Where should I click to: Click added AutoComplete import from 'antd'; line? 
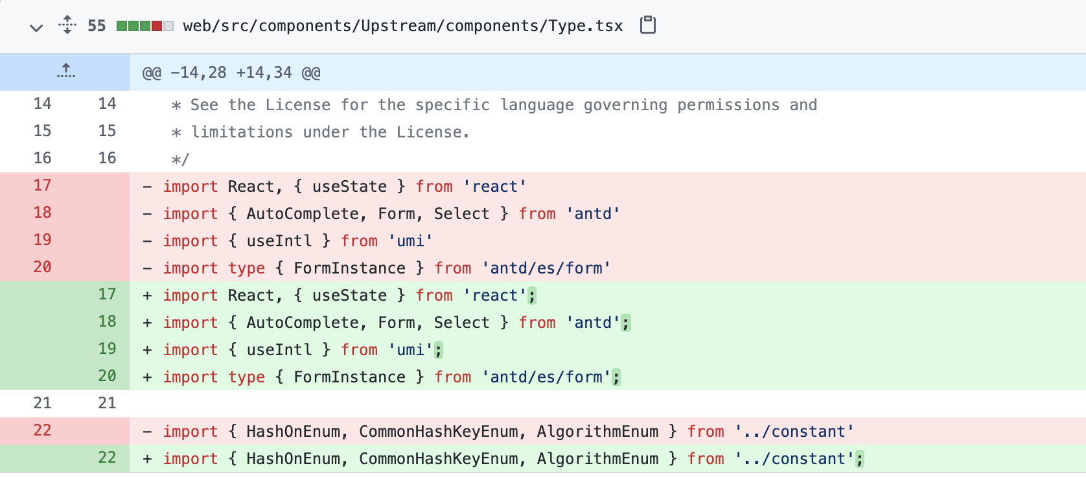pos(608,322)
